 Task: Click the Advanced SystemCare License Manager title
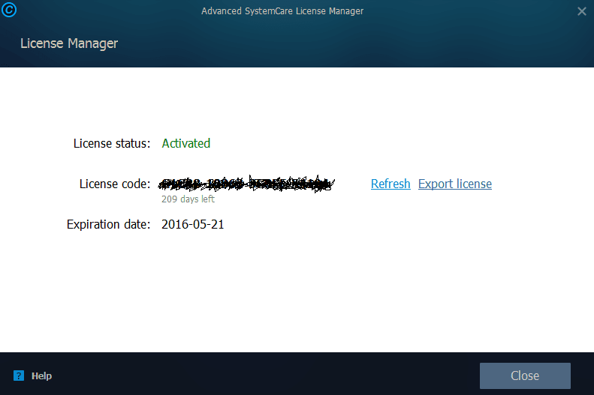(x=282, y=11)
